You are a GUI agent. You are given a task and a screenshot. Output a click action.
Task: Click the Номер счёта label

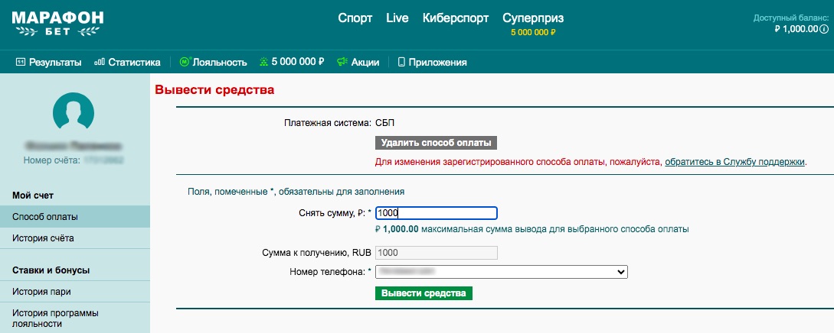51,159
